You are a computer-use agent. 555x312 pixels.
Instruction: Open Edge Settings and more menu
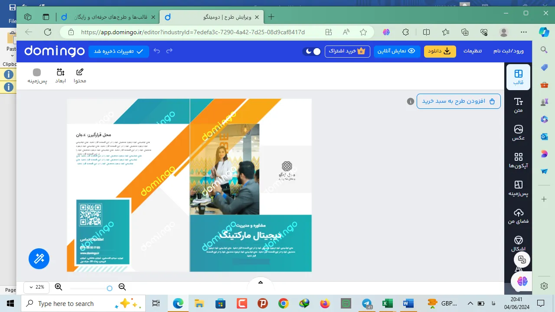tap(523, 32)
